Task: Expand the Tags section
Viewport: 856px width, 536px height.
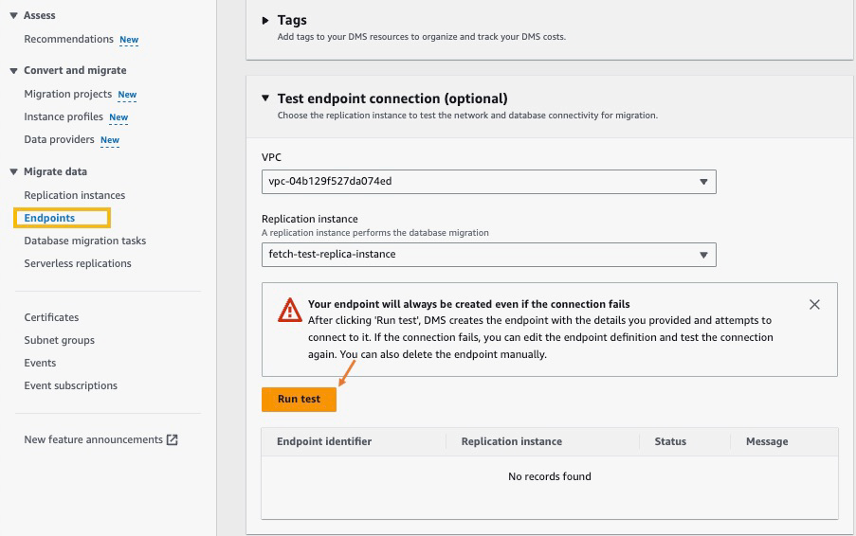Action: pos(265,20)
